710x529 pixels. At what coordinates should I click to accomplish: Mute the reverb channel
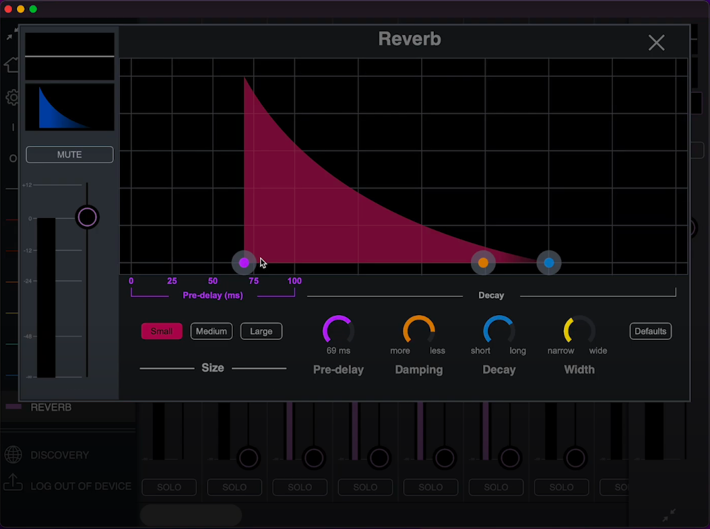pos(69,155)
